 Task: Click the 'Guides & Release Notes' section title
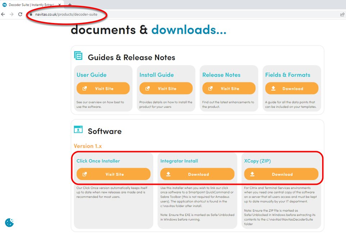coord(131,57)
